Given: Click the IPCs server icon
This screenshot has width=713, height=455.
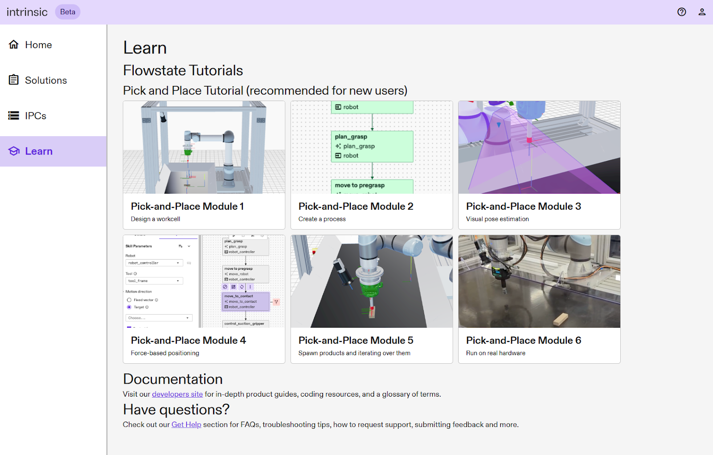Looking at the screenshot, I should click(14, 116).
